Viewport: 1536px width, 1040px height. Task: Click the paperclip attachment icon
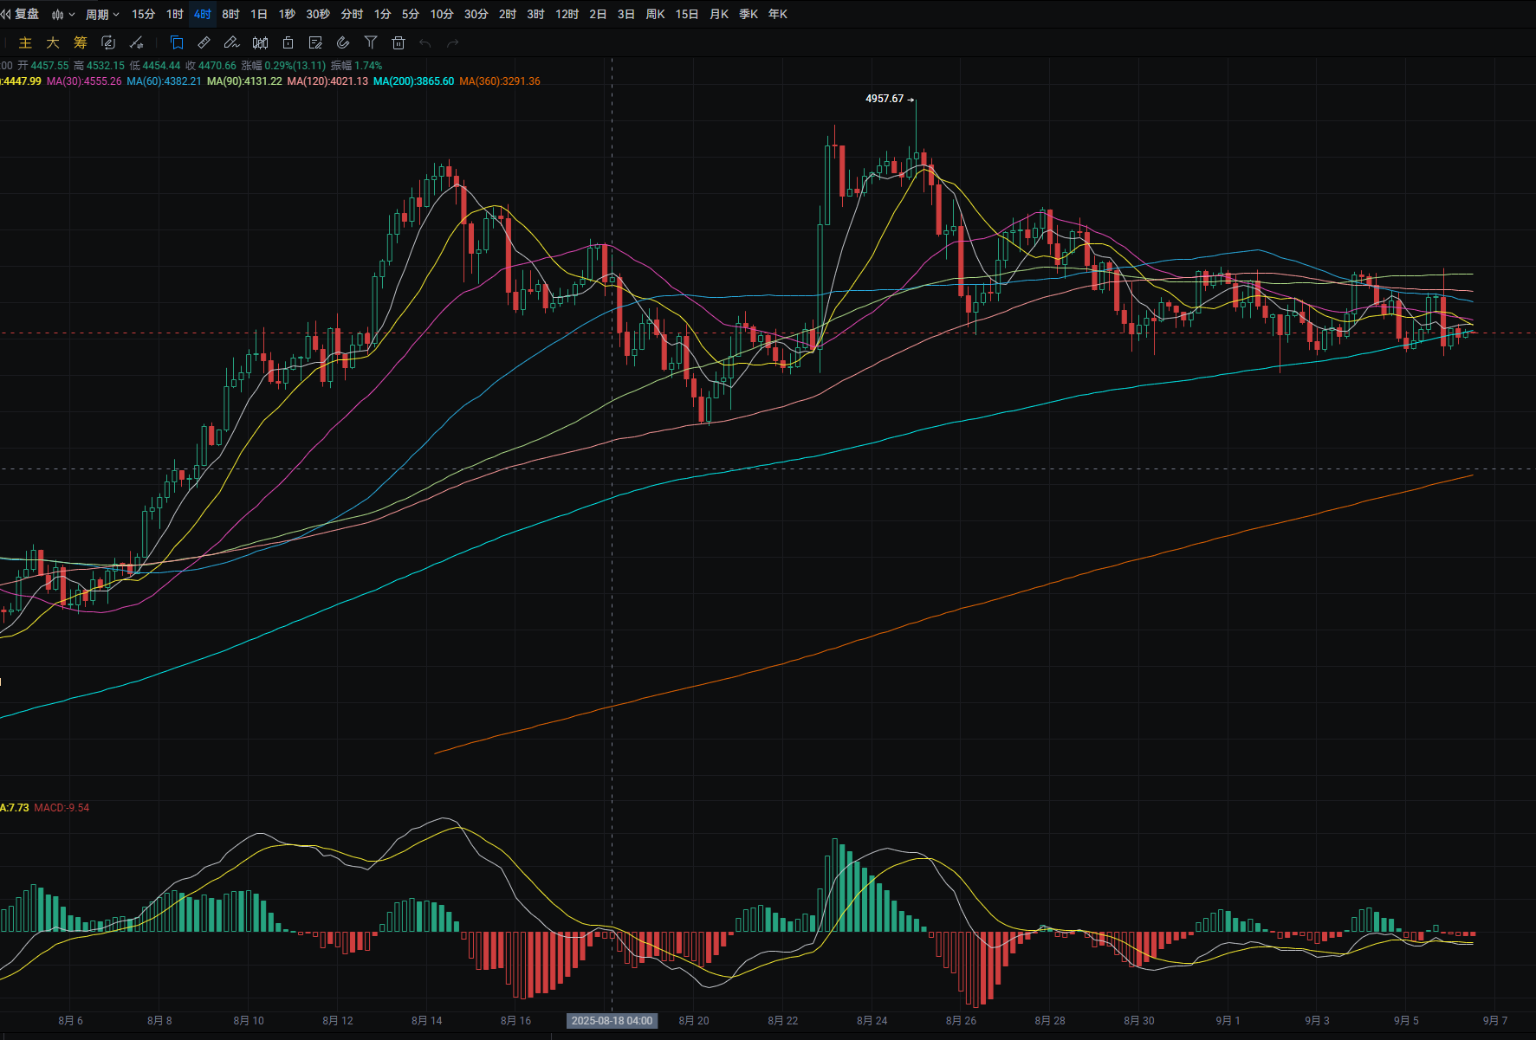(x=343, y=42)
